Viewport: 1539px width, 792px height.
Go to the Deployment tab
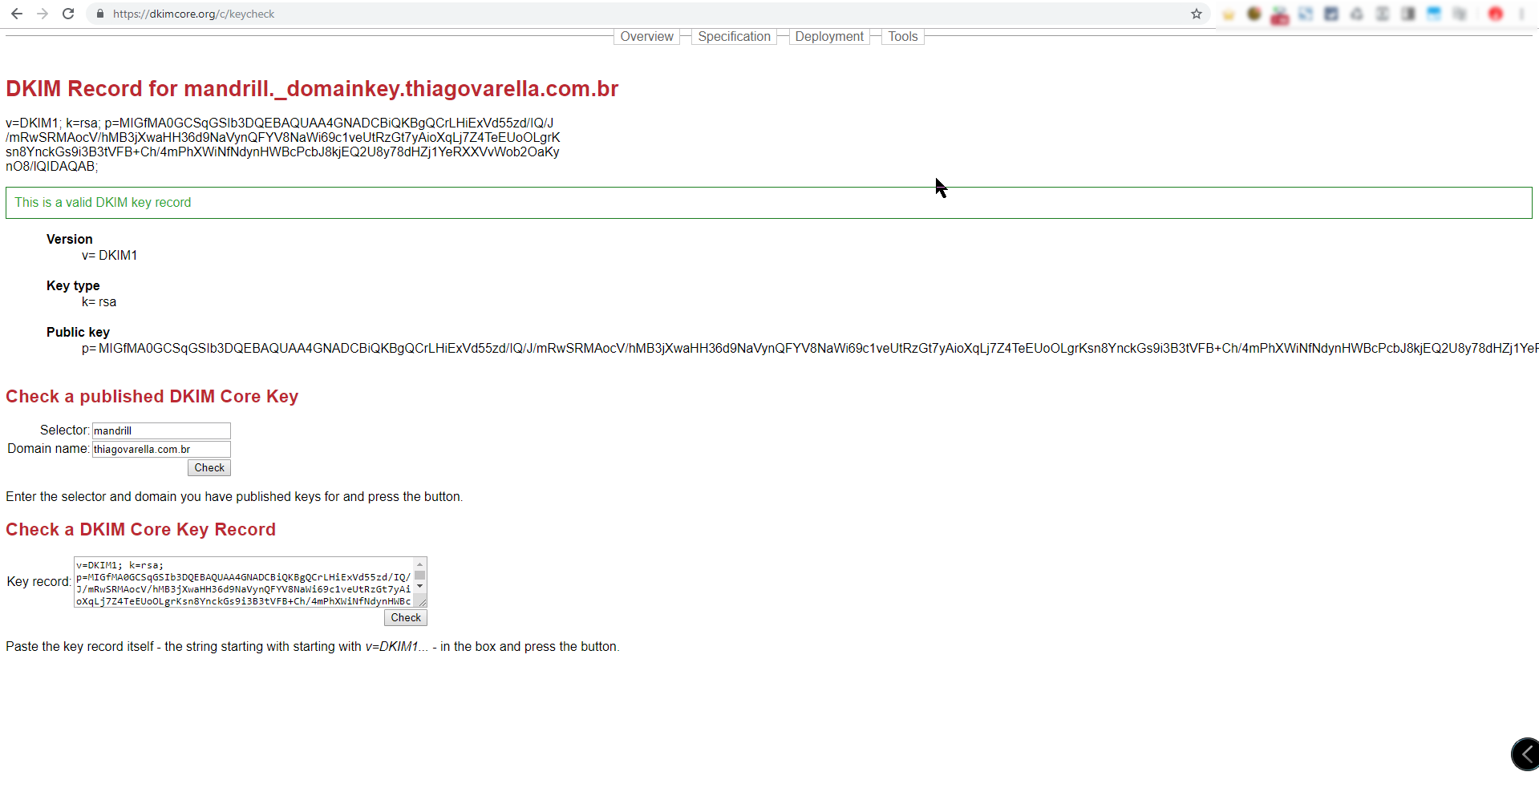(x=829, y=37)
